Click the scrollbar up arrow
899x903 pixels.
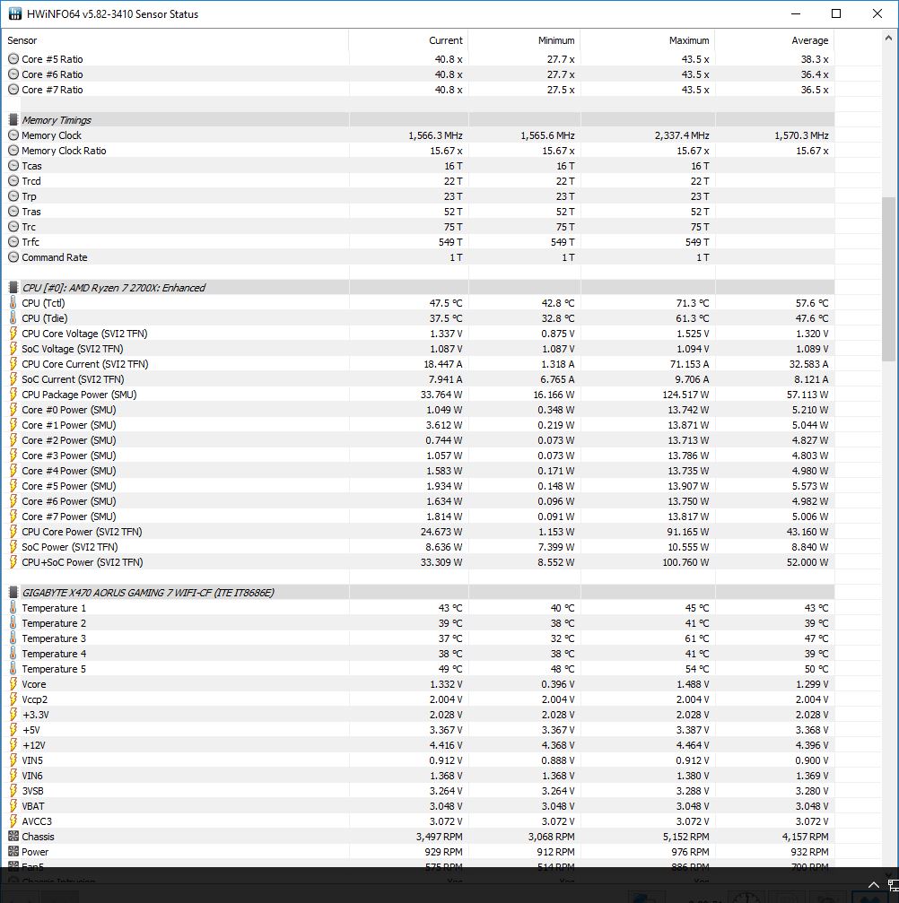[888, 38]
